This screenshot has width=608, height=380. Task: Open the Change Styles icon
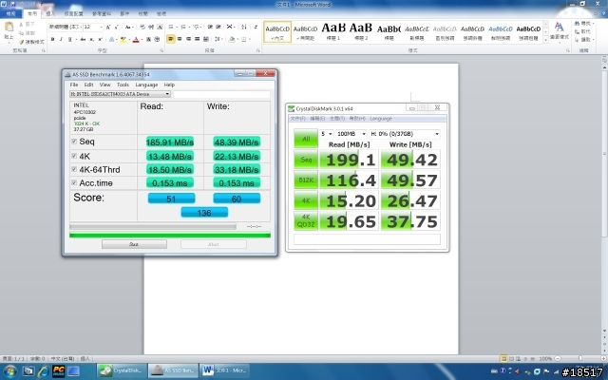[560, 27]
